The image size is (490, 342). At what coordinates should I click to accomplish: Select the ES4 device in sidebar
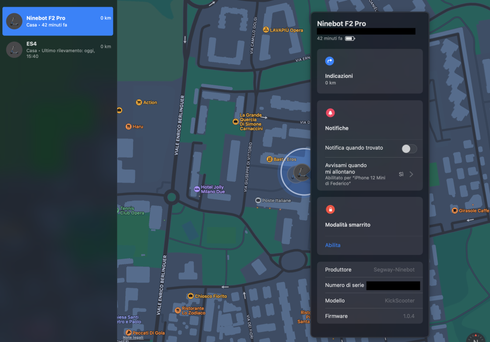[58, 50]
